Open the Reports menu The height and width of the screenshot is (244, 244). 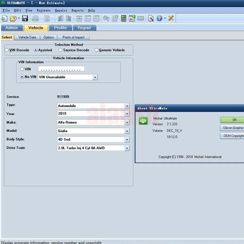tap(78, 10)
